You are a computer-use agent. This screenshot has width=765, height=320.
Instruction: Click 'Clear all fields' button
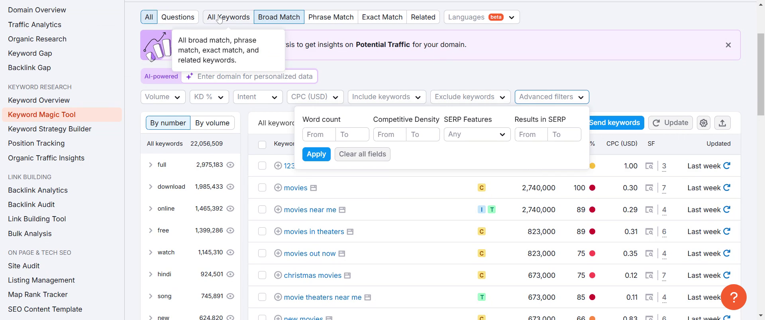point(362,154)
